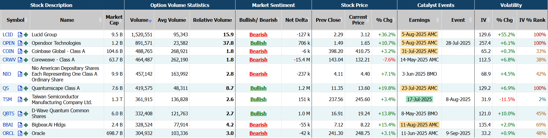The height and width of the screenshot is (138, 548).
Task: Open the BBAI symbol link
Action: click(8, 125)
